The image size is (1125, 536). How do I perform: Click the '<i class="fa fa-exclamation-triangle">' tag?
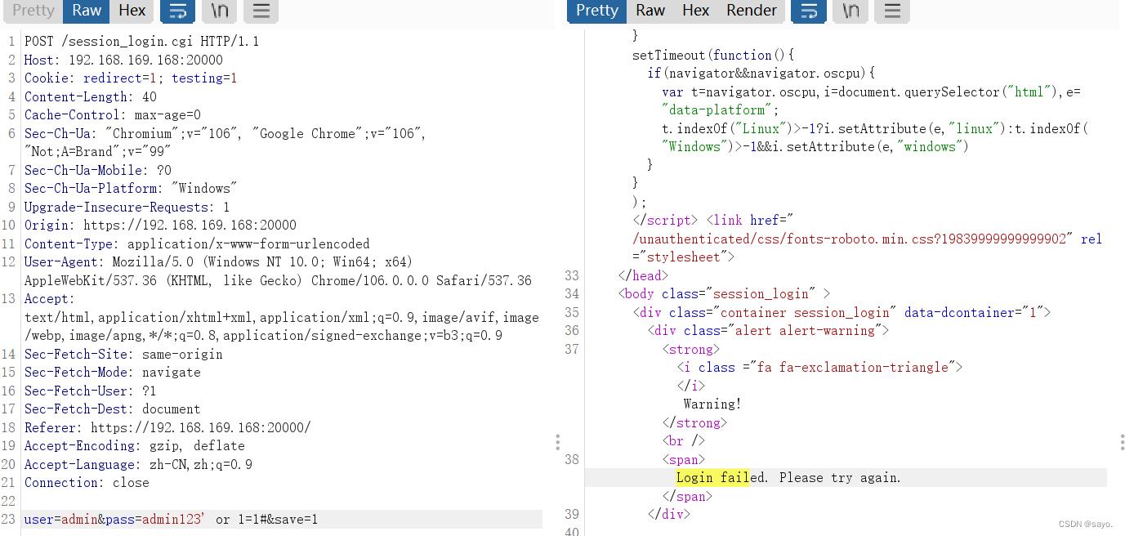(x=819, y=368)
